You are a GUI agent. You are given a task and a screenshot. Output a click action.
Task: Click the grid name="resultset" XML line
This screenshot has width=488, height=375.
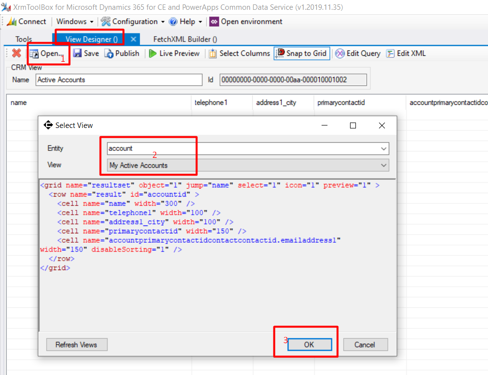tap(210, 185)
